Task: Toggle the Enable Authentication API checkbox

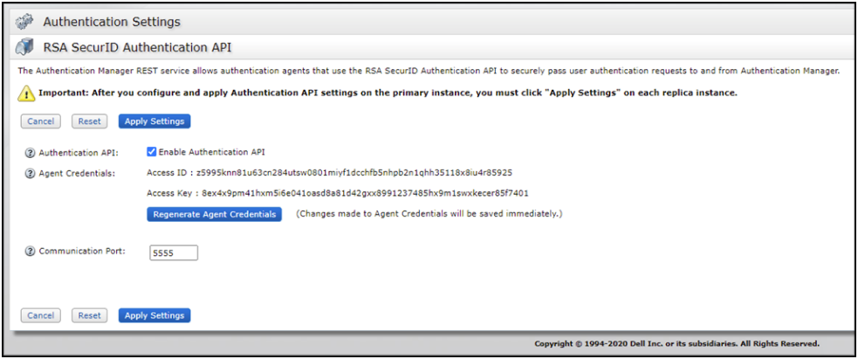Action: click(152, 152)
